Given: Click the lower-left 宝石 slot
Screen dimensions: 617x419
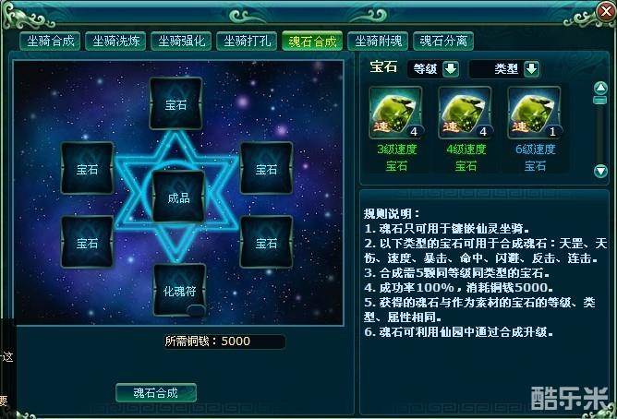Looking at the screenshot, I should (x=88, y=242).
